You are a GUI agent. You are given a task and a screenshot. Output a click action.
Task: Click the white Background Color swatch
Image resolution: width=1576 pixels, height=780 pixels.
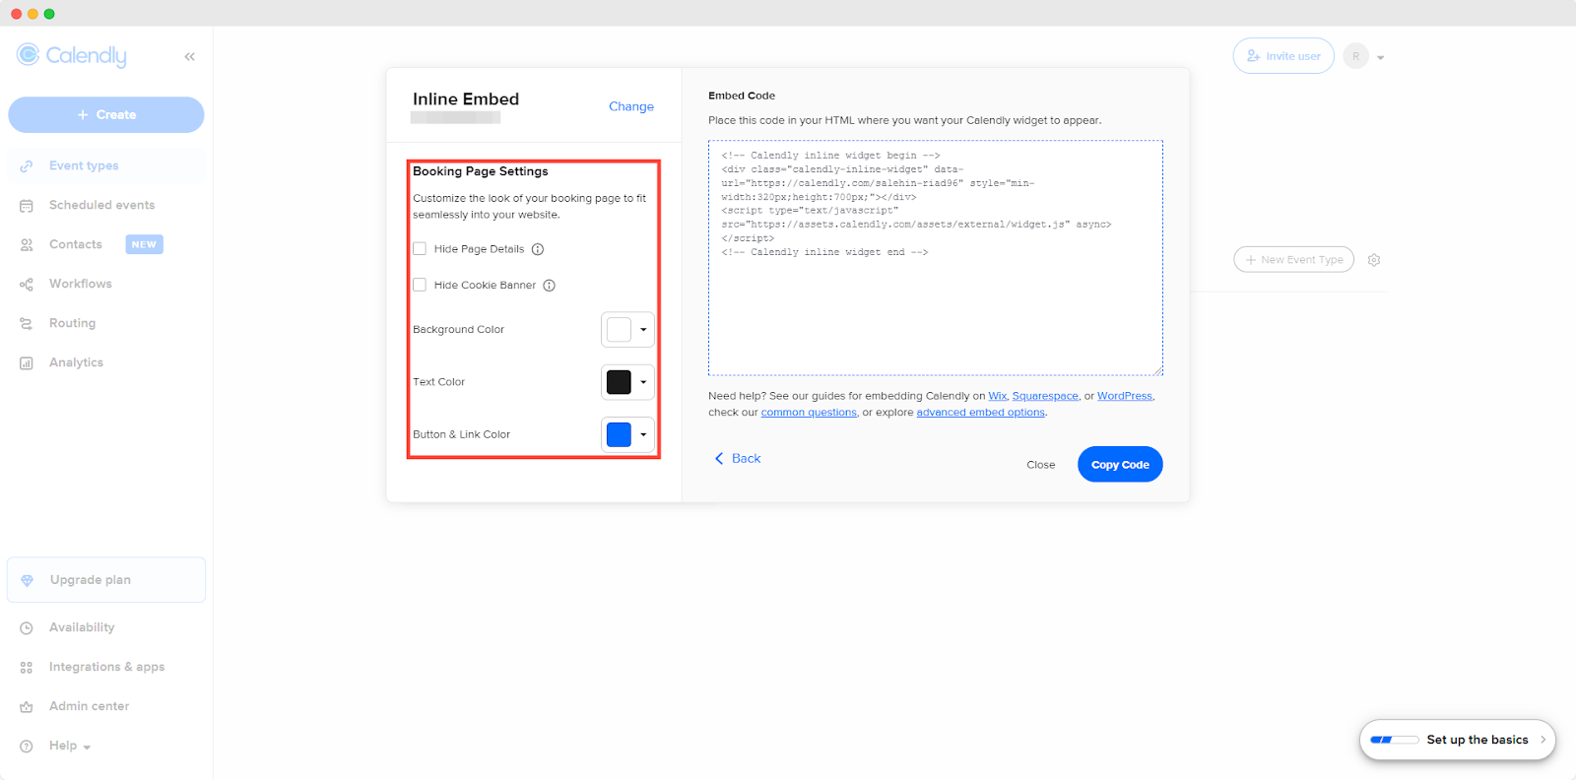619,330
